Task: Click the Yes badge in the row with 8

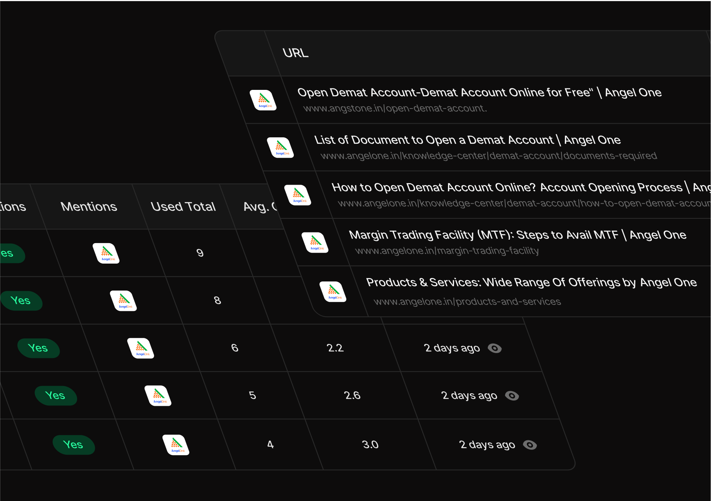Action: point(21,301)
